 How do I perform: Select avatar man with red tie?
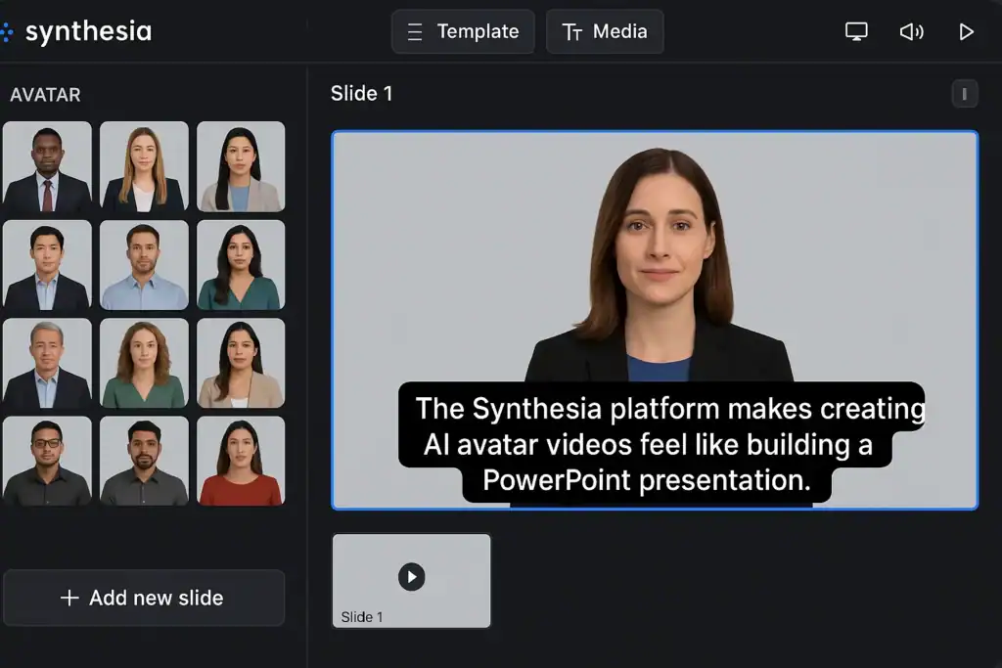[47, 166]
